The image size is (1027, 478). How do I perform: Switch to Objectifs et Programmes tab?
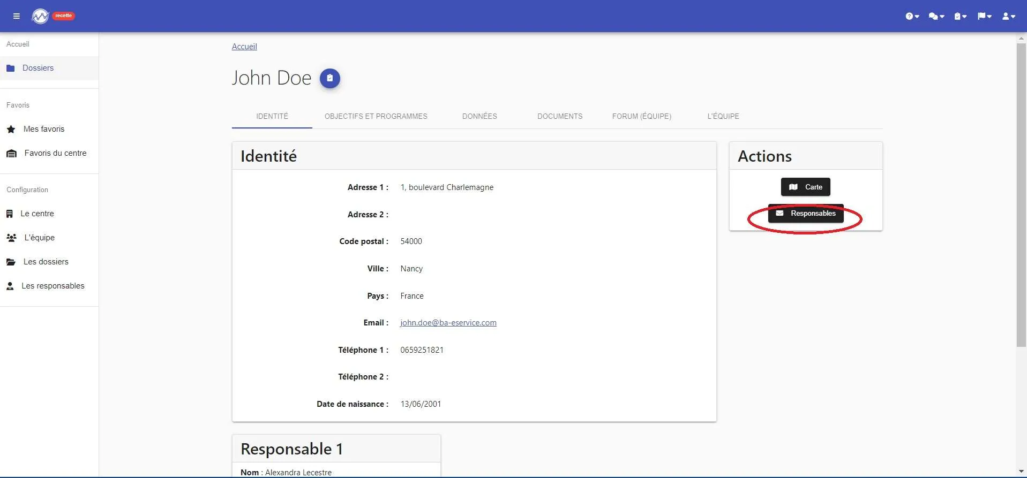click(376, 116)
